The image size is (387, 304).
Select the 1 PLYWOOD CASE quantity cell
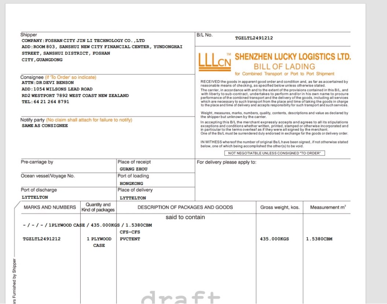coord(99,242)
